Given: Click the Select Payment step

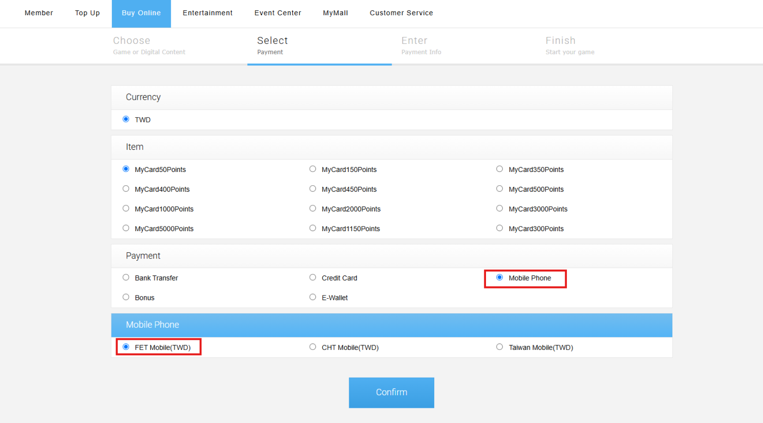Looking at the screenshot, I should (x=272, y=46).
